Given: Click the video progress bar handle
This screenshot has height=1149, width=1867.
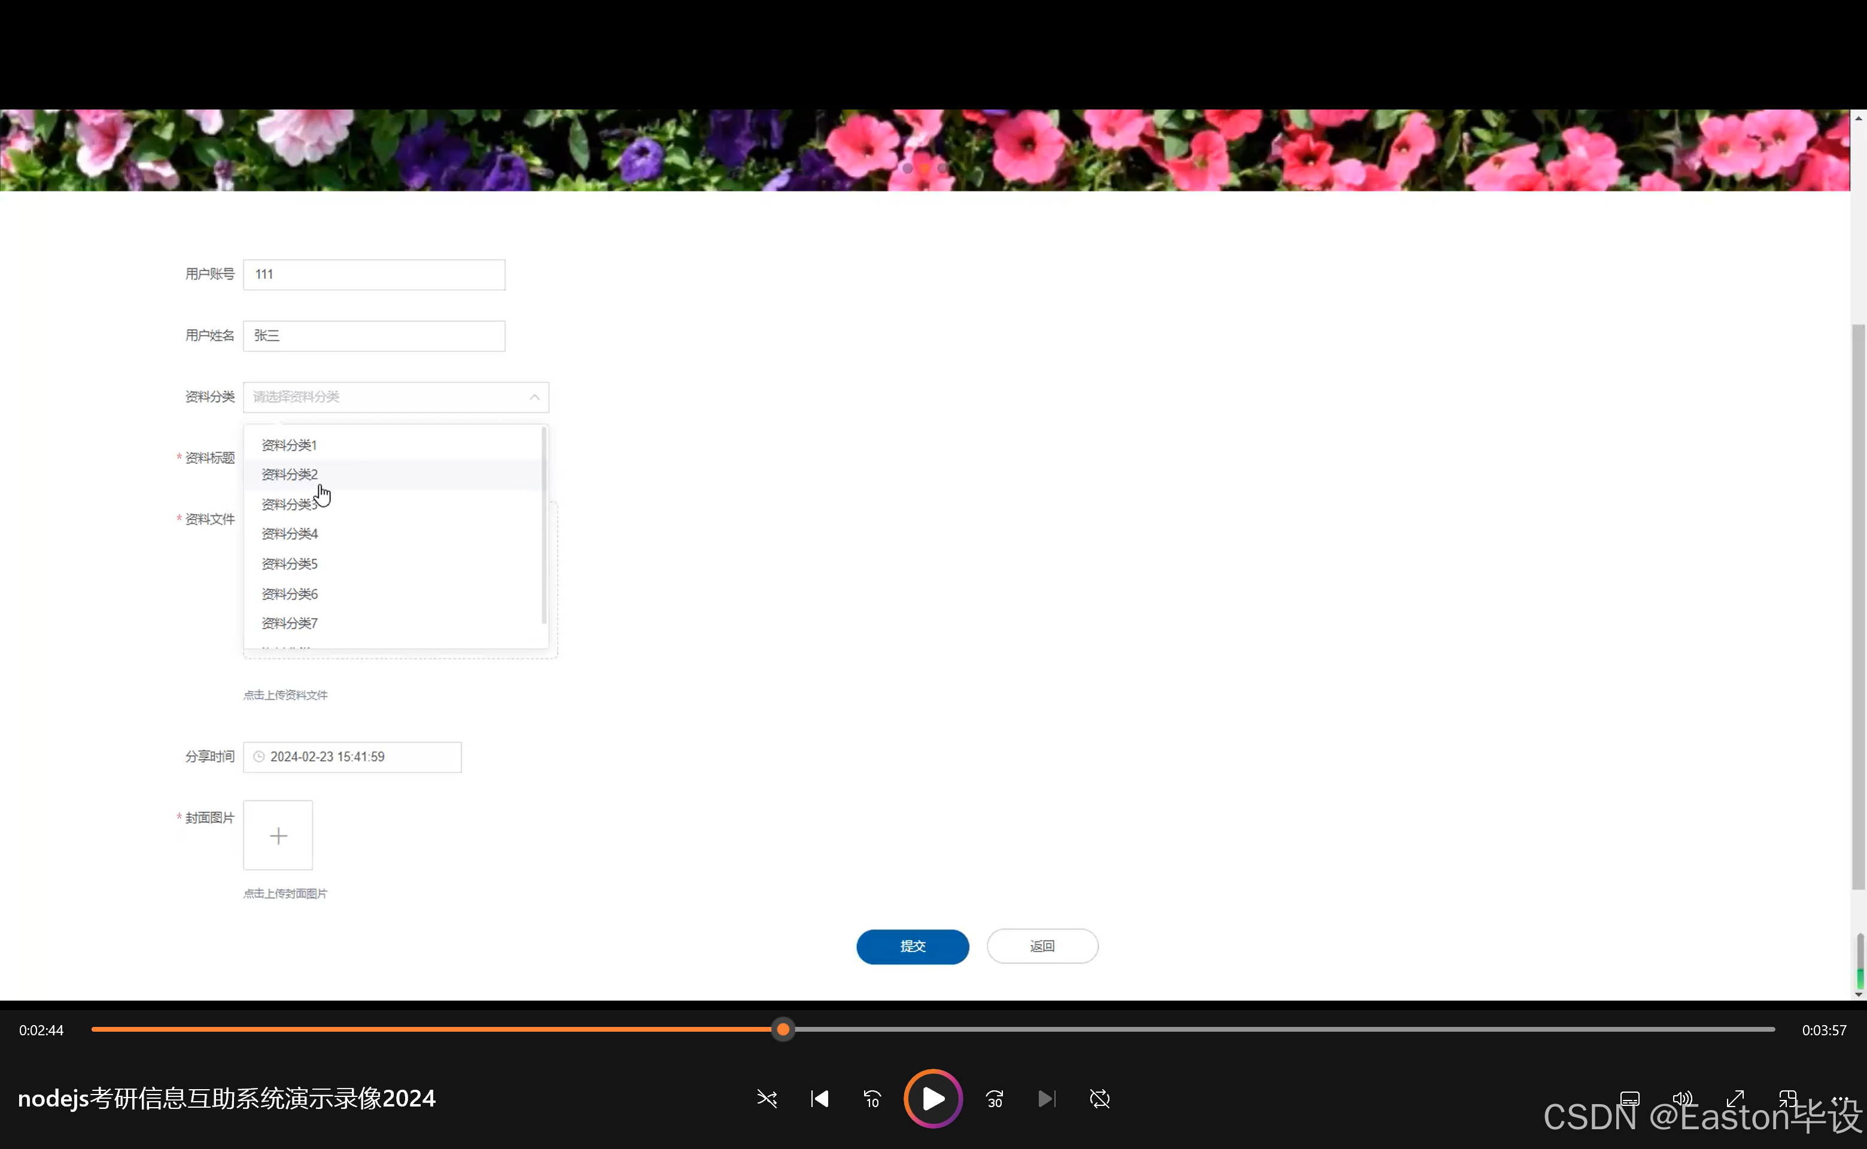Looking at the screenshot, I should [x=783, y=1030].
